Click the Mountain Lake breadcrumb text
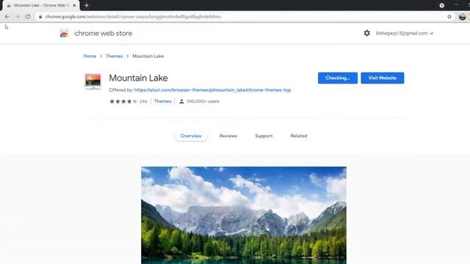Viewport: 470px width, 264px height. (x=148, y=56)
